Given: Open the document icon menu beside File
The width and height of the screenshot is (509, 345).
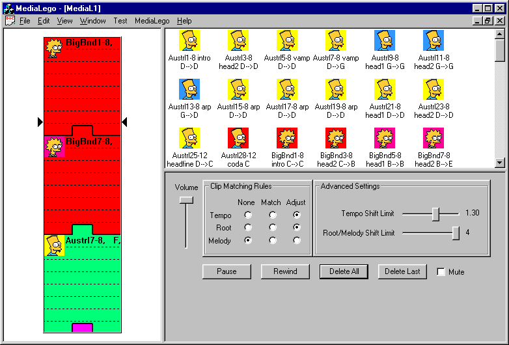Looking at the screenshot, I should (10, 21).
